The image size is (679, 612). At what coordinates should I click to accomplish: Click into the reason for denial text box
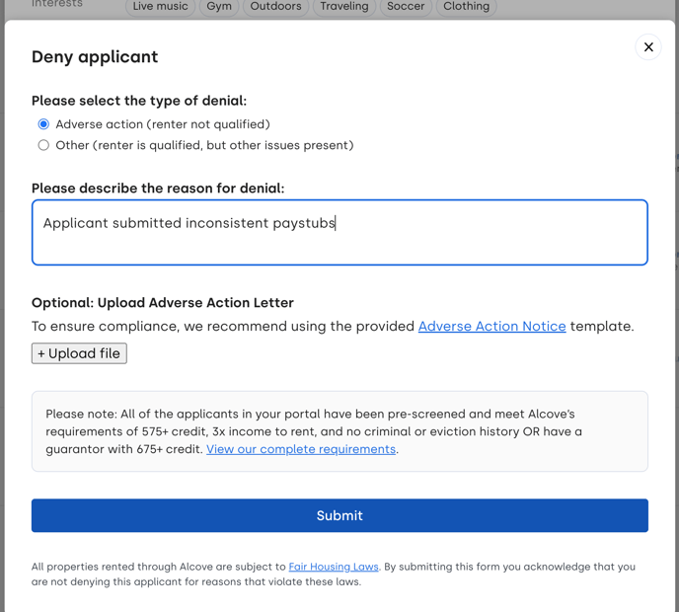(339, 232)
